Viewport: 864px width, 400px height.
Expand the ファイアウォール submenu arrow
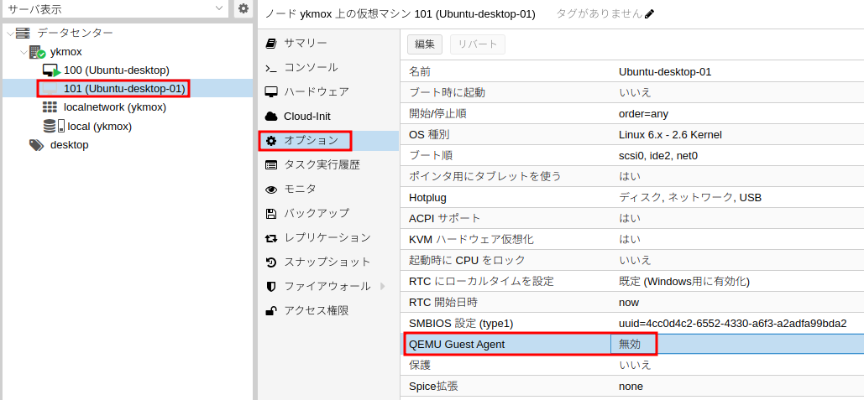tap(382, 286)
